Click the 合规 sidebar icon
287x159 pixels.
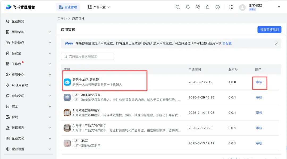8,117
